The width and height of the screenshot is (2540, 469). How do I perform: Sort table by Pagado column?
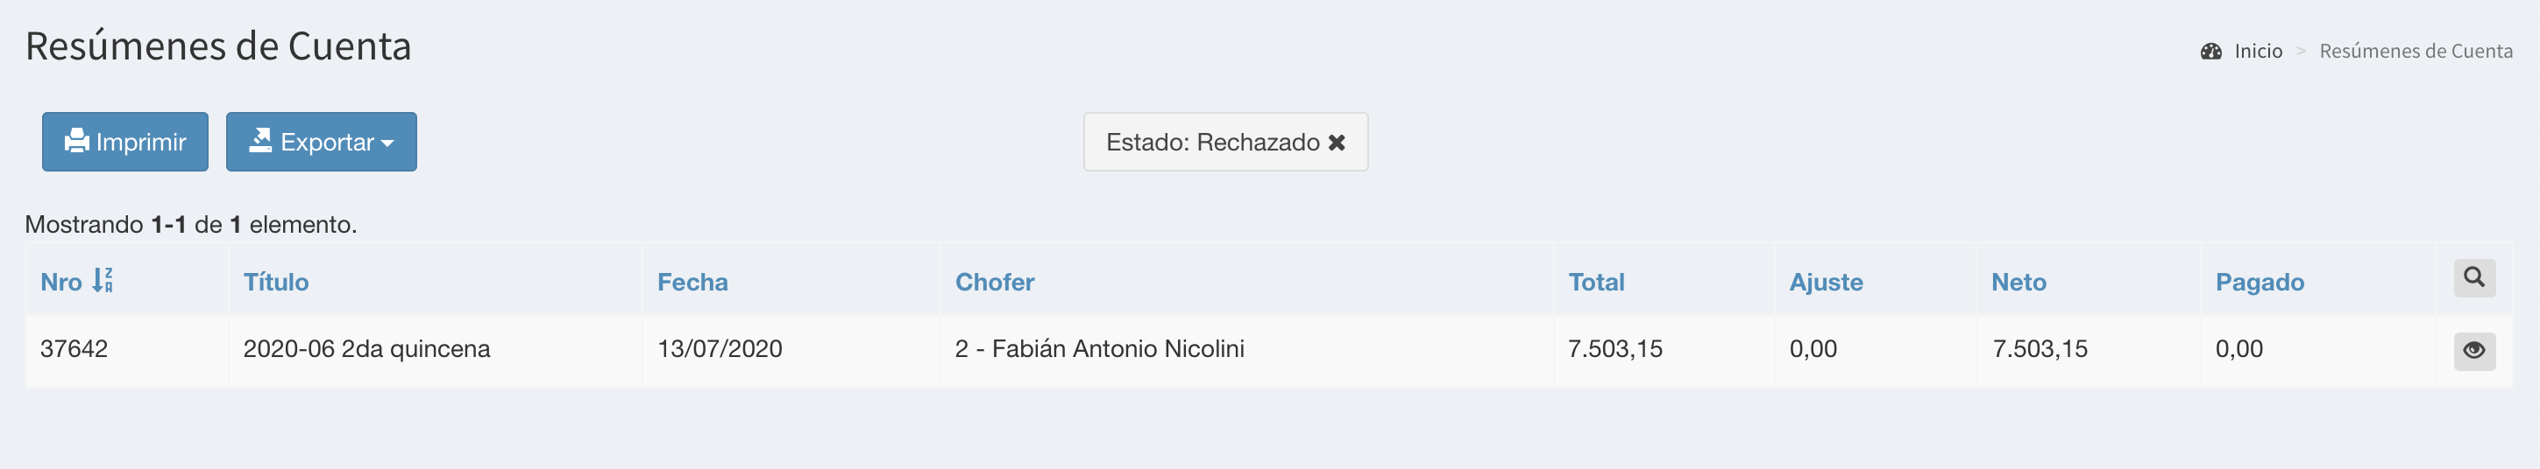pos(2259,283)
